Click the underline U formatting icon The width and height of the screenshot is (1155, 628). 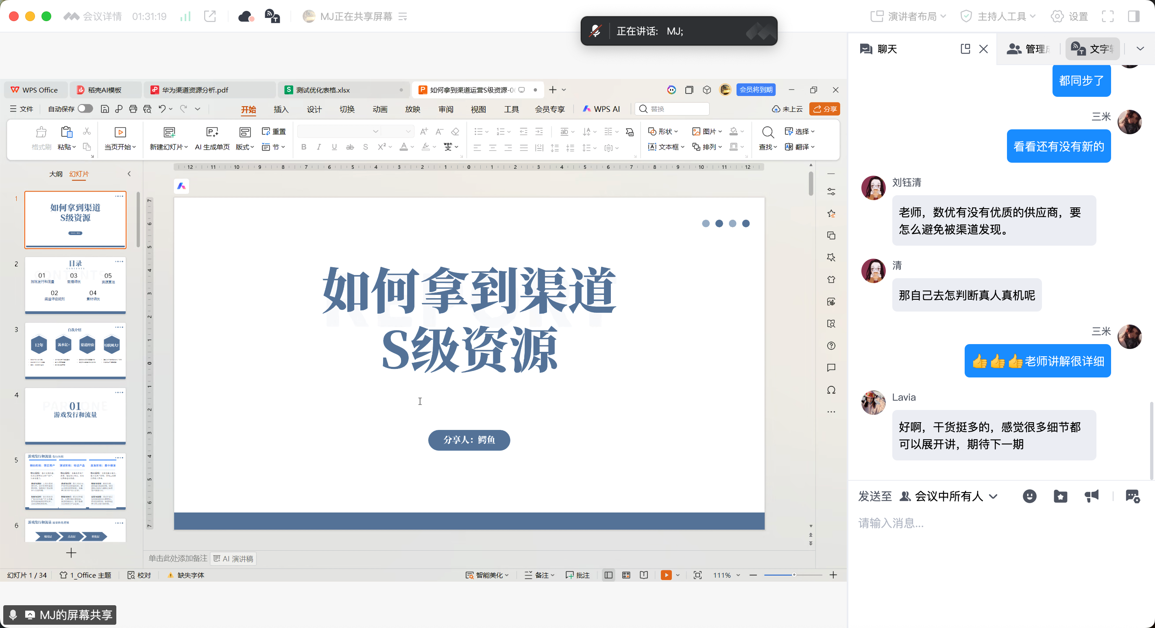pos(334,147)
